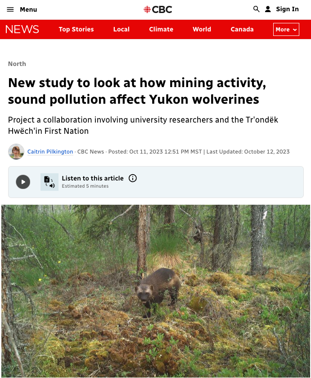311x378 pixels.
Task: Open the Canada news section
Action: (x=242, y=30)
